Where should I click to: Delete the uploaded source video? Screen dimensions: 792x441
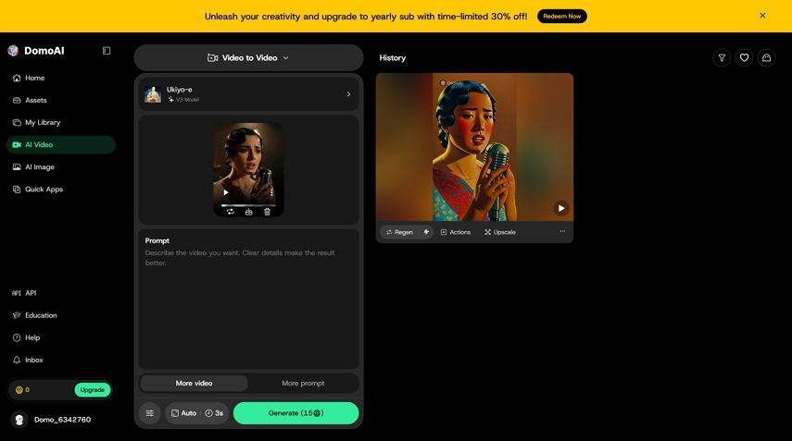(267, 213)
